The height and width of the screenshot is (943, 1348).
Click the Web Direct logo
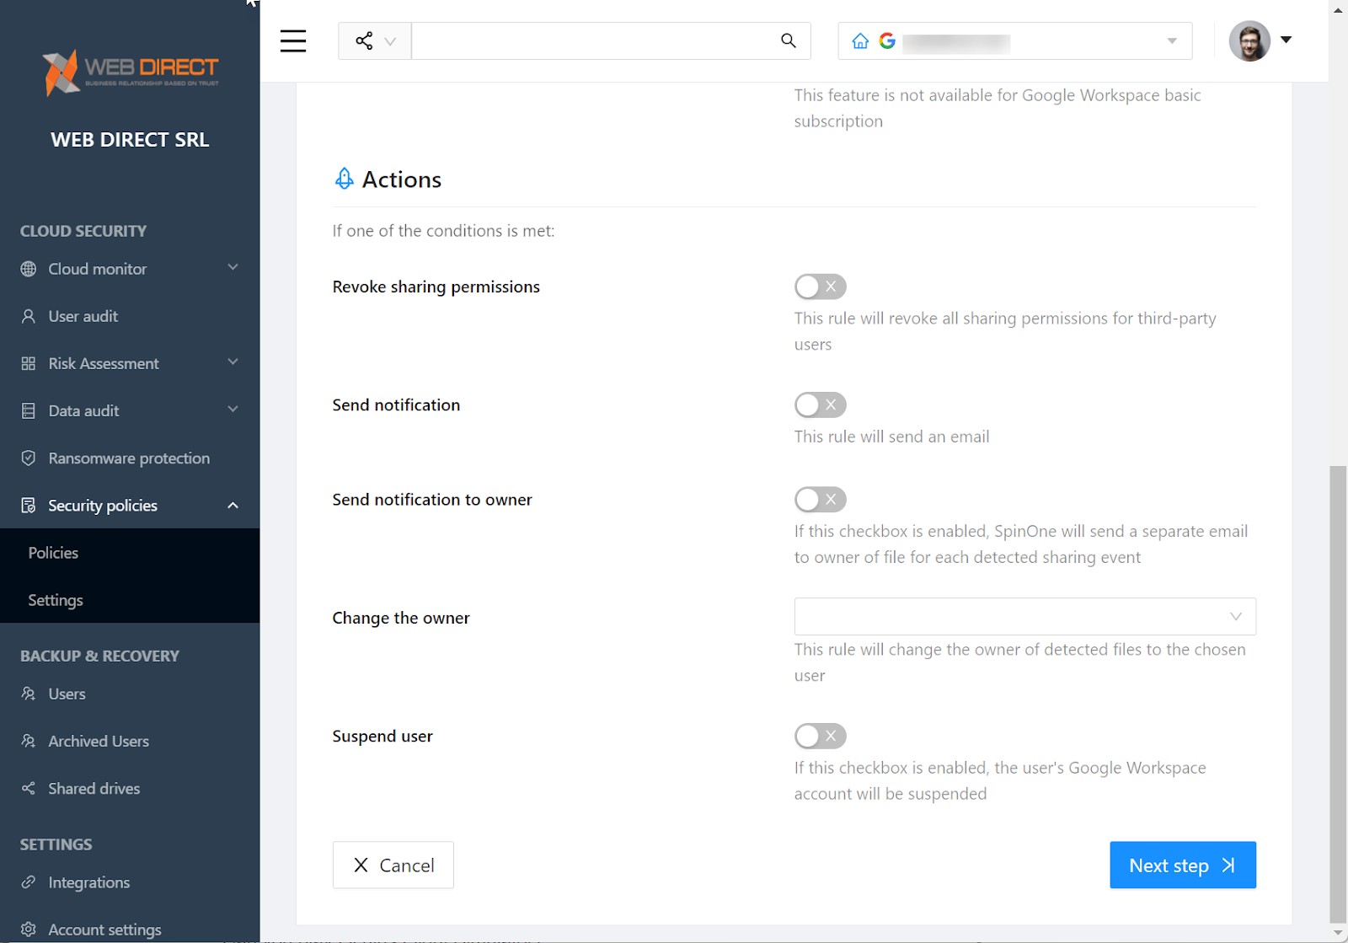tap(130, 72)
